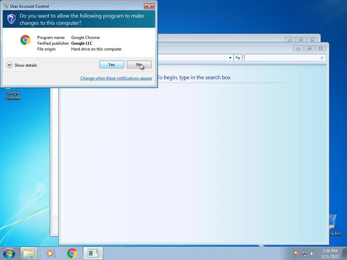This screenshot has width=347, height=260.
Task: Click the Google Chrome logo in UAC dialog
Action: 25,40
